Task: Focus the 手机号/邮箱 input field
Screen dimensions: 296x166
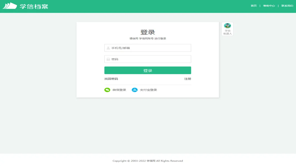Action: click(x=148, y=48)
